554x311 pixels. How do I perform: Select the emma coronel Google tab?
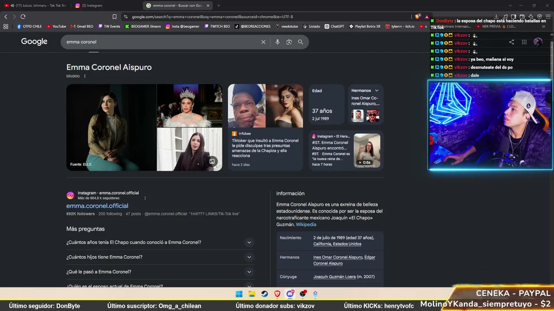(178, 6)
